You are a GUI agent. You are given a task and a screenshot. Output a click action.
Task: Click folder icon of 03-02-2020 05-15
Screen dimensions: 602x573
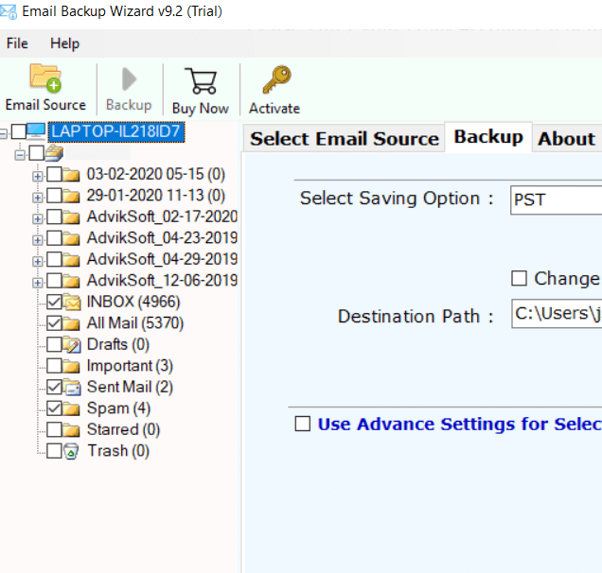click(71, 175)
